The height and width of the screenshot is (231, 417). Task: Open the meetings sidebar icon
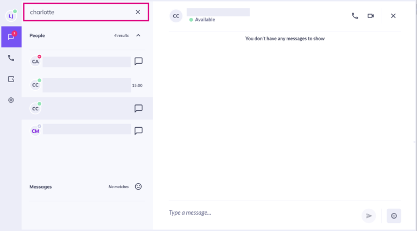pyautogui.click(x=11, y=79)
